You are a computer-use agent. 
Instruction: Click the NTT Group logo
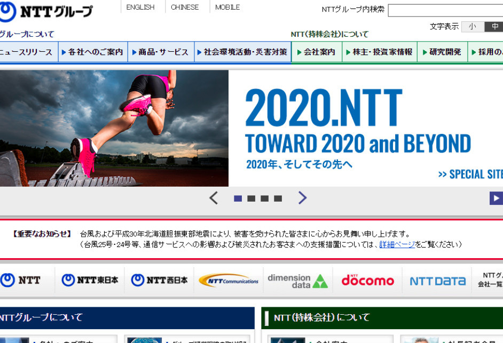click(46, 12)
